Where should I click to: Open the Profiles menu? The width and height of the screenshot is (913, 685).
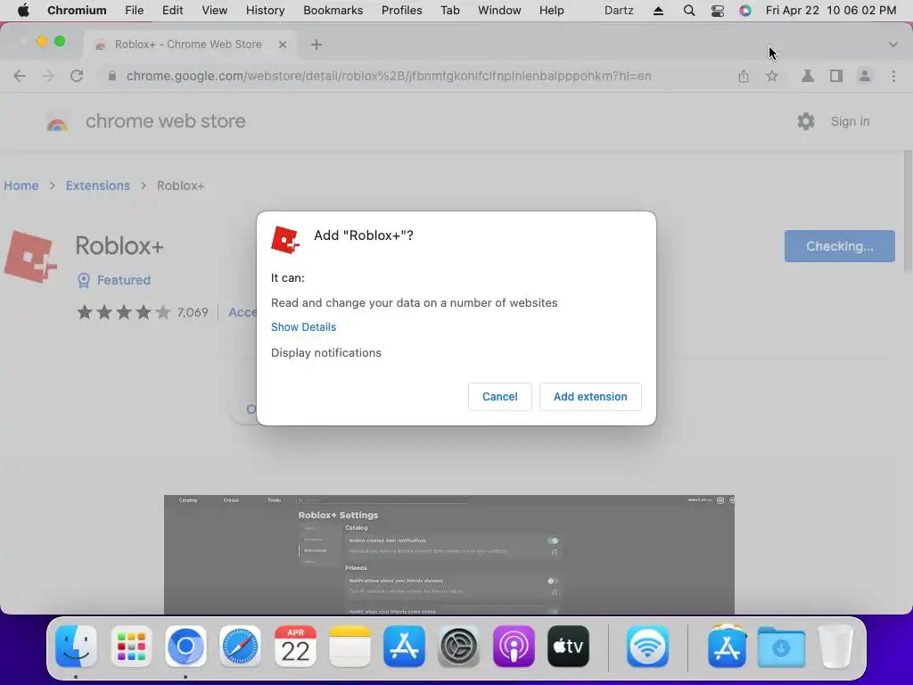[x=402, y=11]
